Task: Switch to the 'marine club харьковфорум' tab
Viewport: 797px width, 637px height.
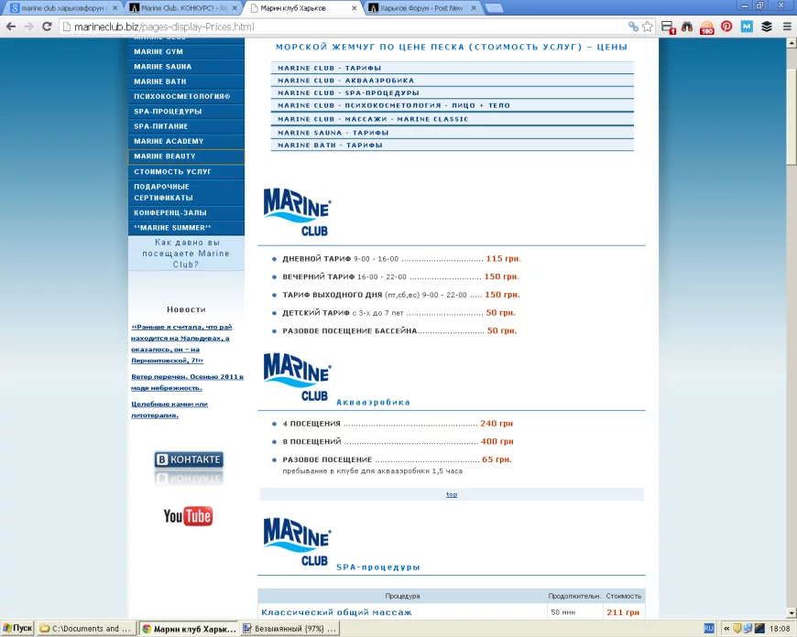Action: [x=62, y=8]
